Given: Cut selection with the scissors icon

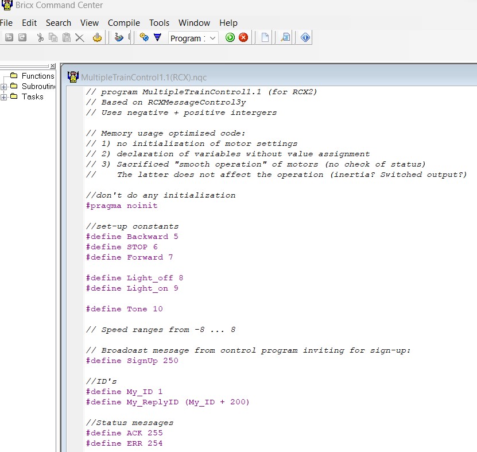Looking at the screenshot, I should pyautogui.click(x=40, y=37).
